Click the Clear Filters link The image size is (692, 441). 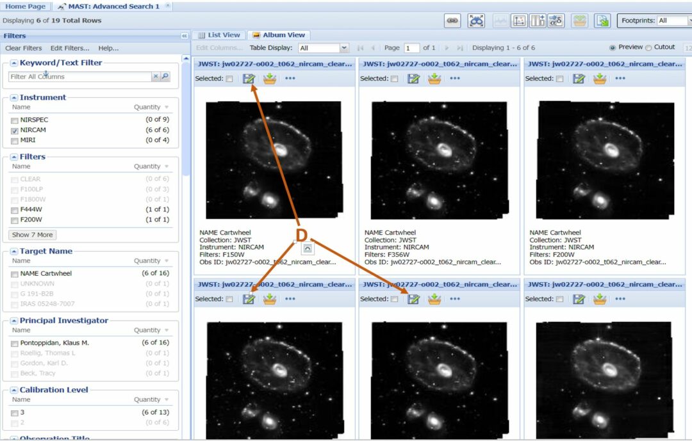(x=23, y=48)
